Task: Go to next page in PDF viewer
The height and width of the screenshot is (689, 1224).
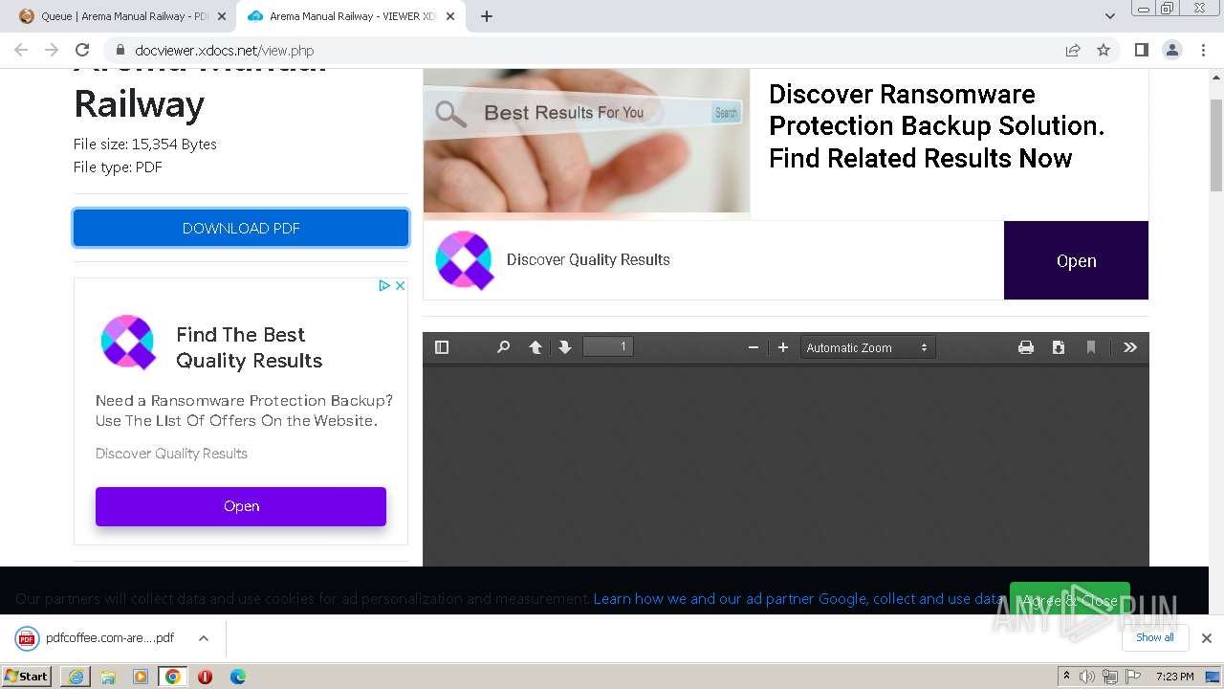Action: pyautogui.click(x=565, y=347)
